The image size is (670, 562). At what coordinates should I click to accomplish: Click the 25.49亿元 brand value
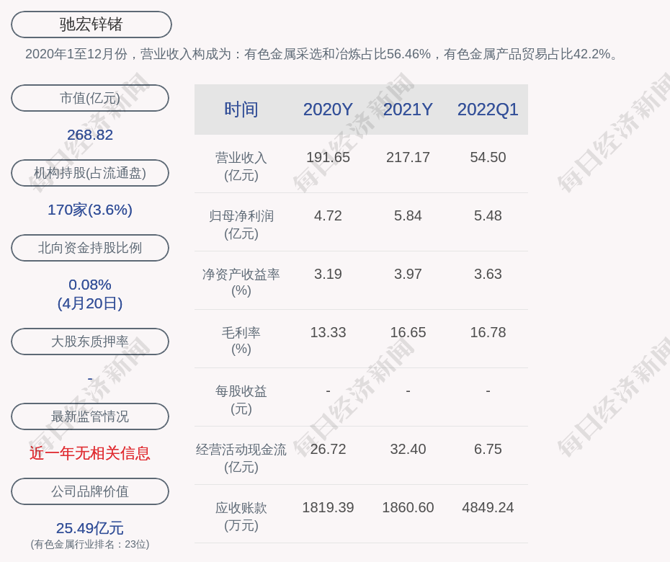(x=90, y=528)
